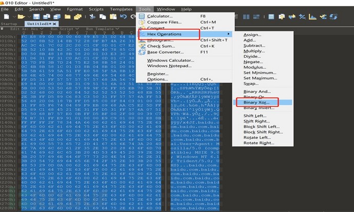Open the dropdown arrow next to New File
Image resolution: width=354 pixels, height=212 pixels.
click(x=14, y=17)
